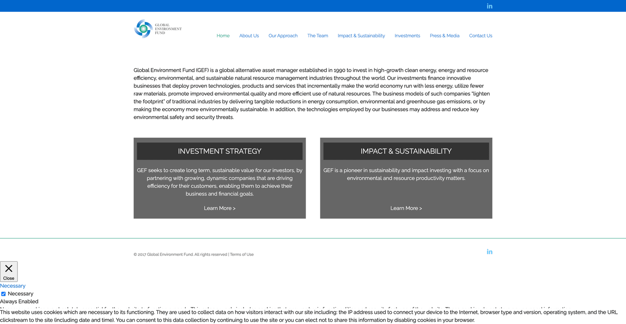This screenshot has height=324, width=626.
Task: Click the LinkedIn icon in the footer
Action: (489, 251)
